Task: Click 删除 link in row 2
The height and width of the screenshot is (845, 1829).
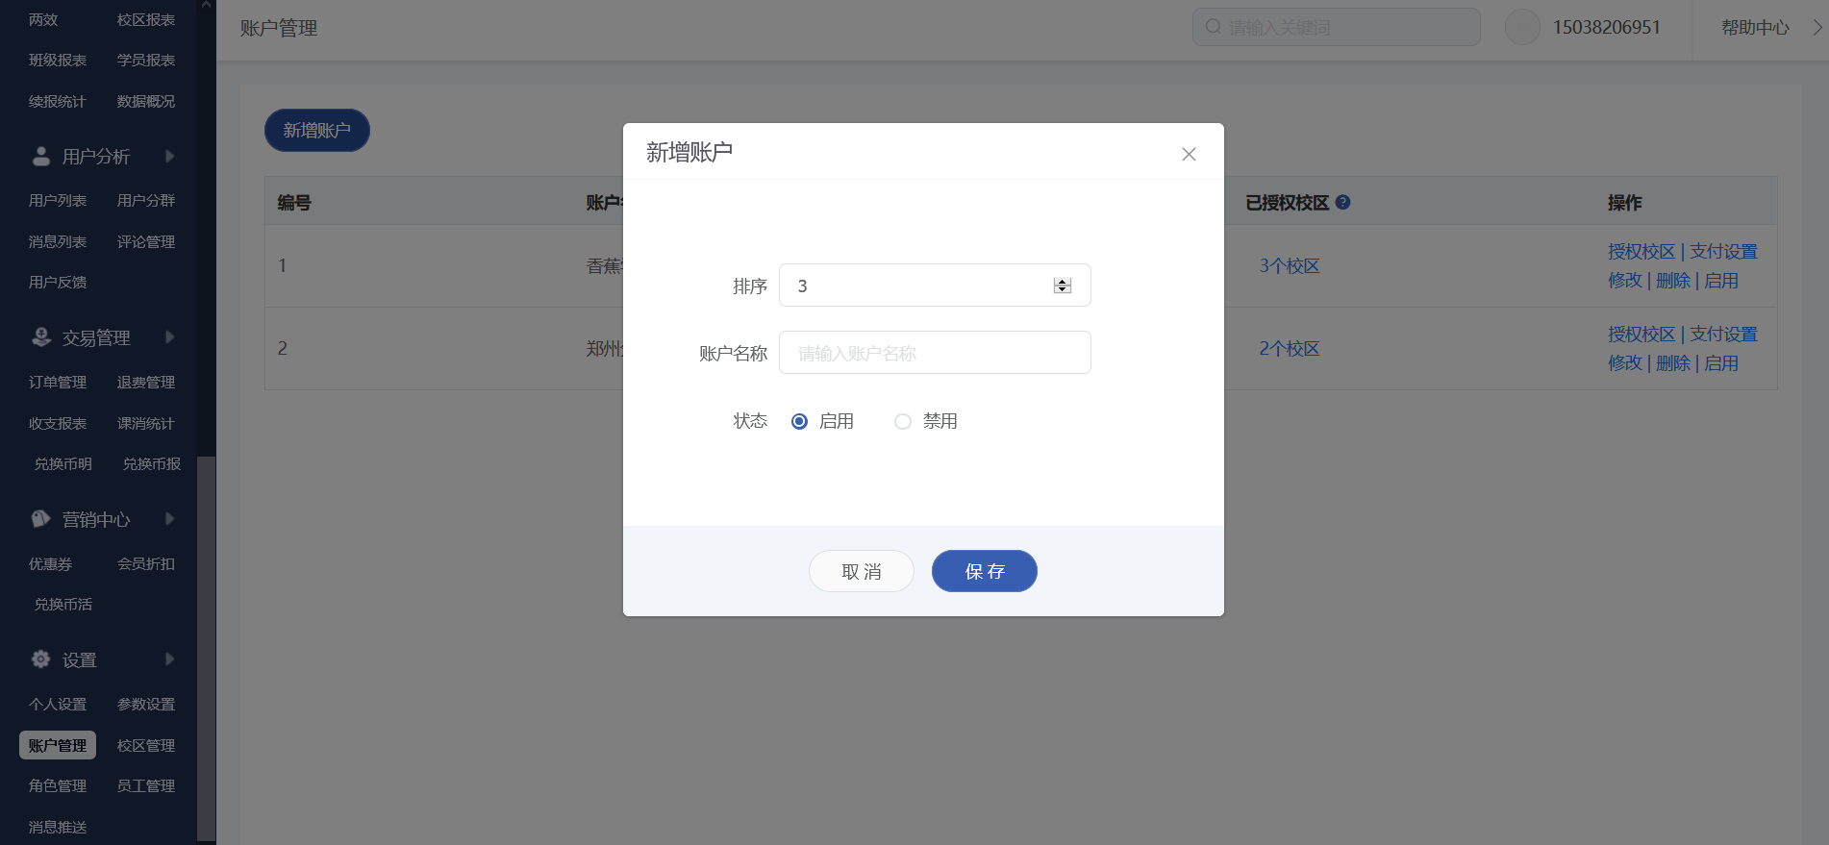Action: click(1673, 363)
